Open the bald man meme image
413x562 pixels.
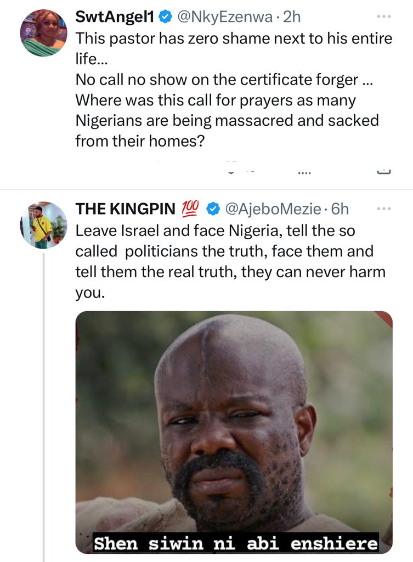[x=234, y=417]
